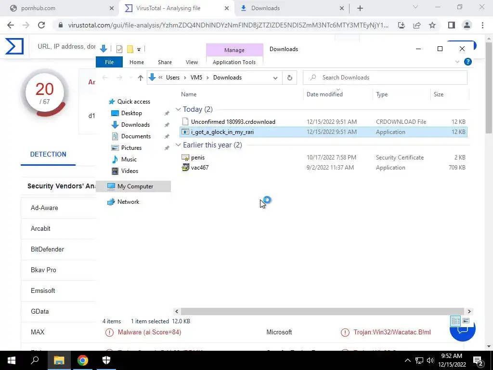
Task: Open the Application Tools ribbon tab
Action: 234,62
